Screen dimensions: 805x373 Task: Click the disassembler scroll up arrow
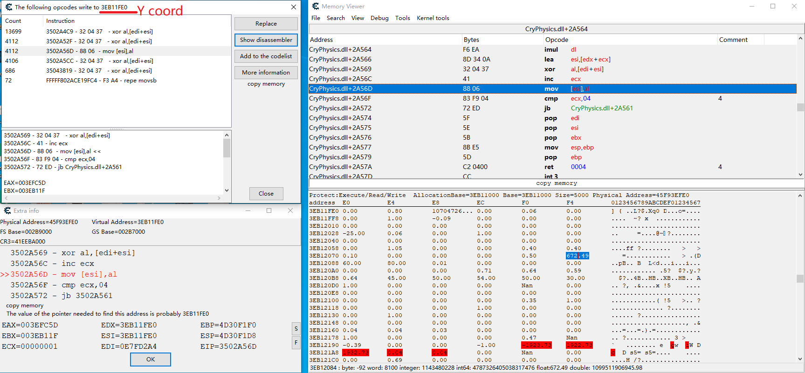pos(800,39)
